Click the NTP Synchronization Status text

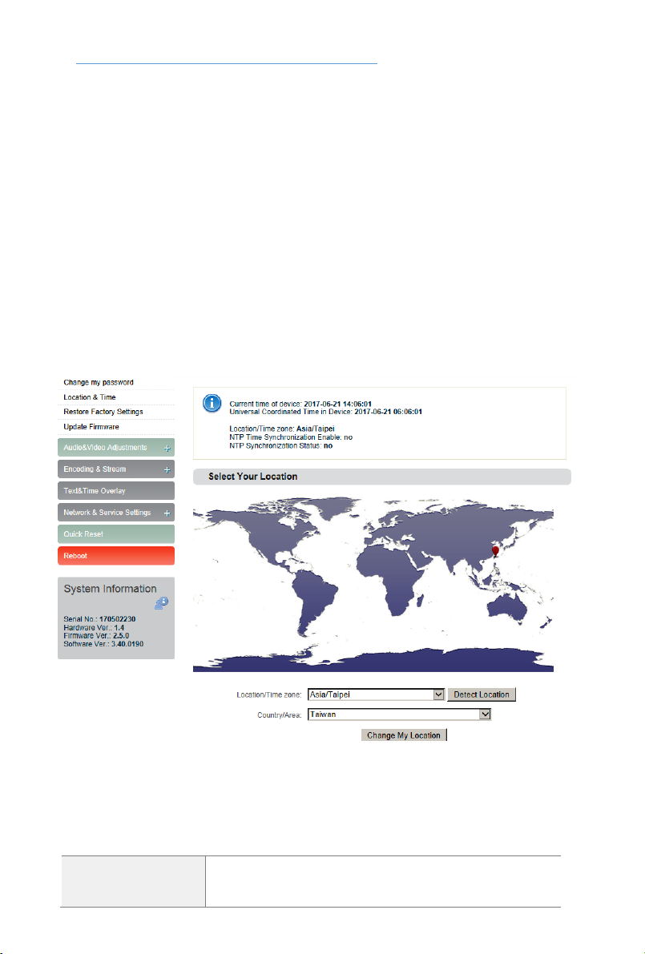coord(281,445)
